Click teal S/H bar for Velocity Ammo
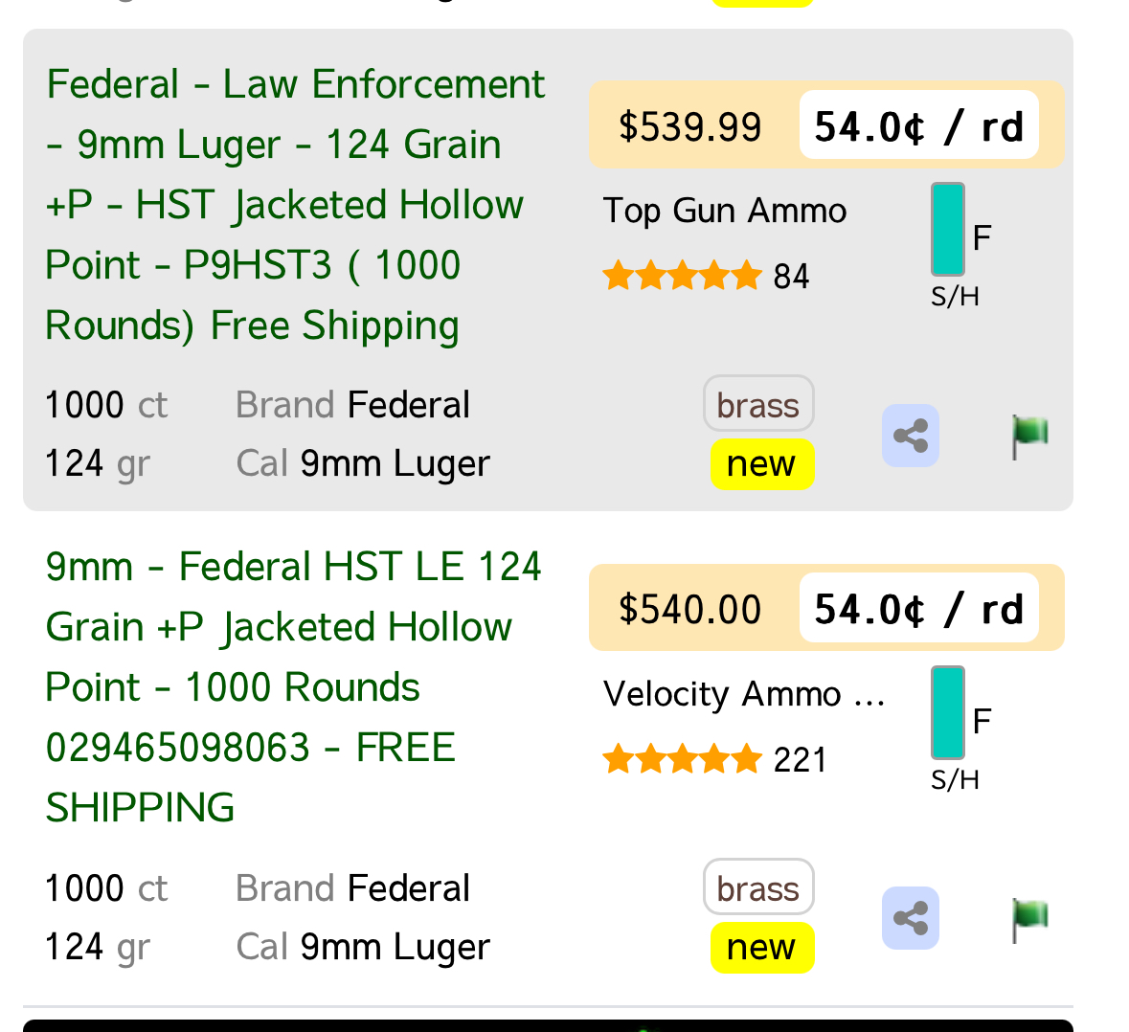Screen dimensions: 1129x1032 tap(948, 712)
